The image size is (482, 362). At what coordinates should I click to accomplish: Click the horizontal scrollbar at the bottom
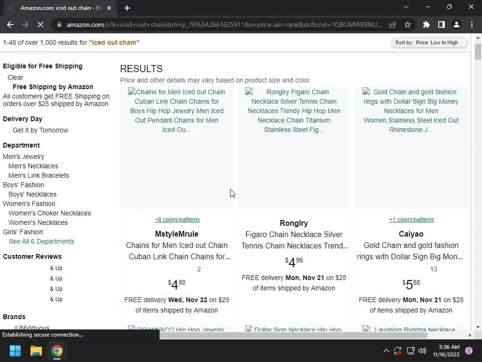[293, 335]
